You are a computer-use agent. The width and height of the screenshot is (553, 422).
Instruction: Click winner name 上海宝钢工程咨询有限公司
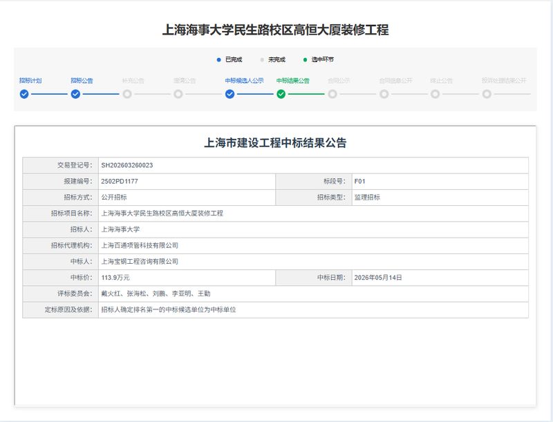pyautogui.click(x=140, y=261)
